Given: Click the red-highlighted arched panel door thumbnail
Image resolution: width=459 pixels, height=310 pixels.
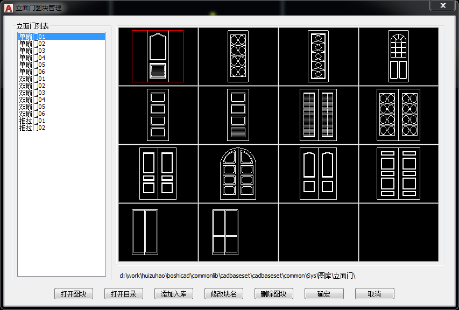Looking at the screenshot, I should tap(158, 56).
